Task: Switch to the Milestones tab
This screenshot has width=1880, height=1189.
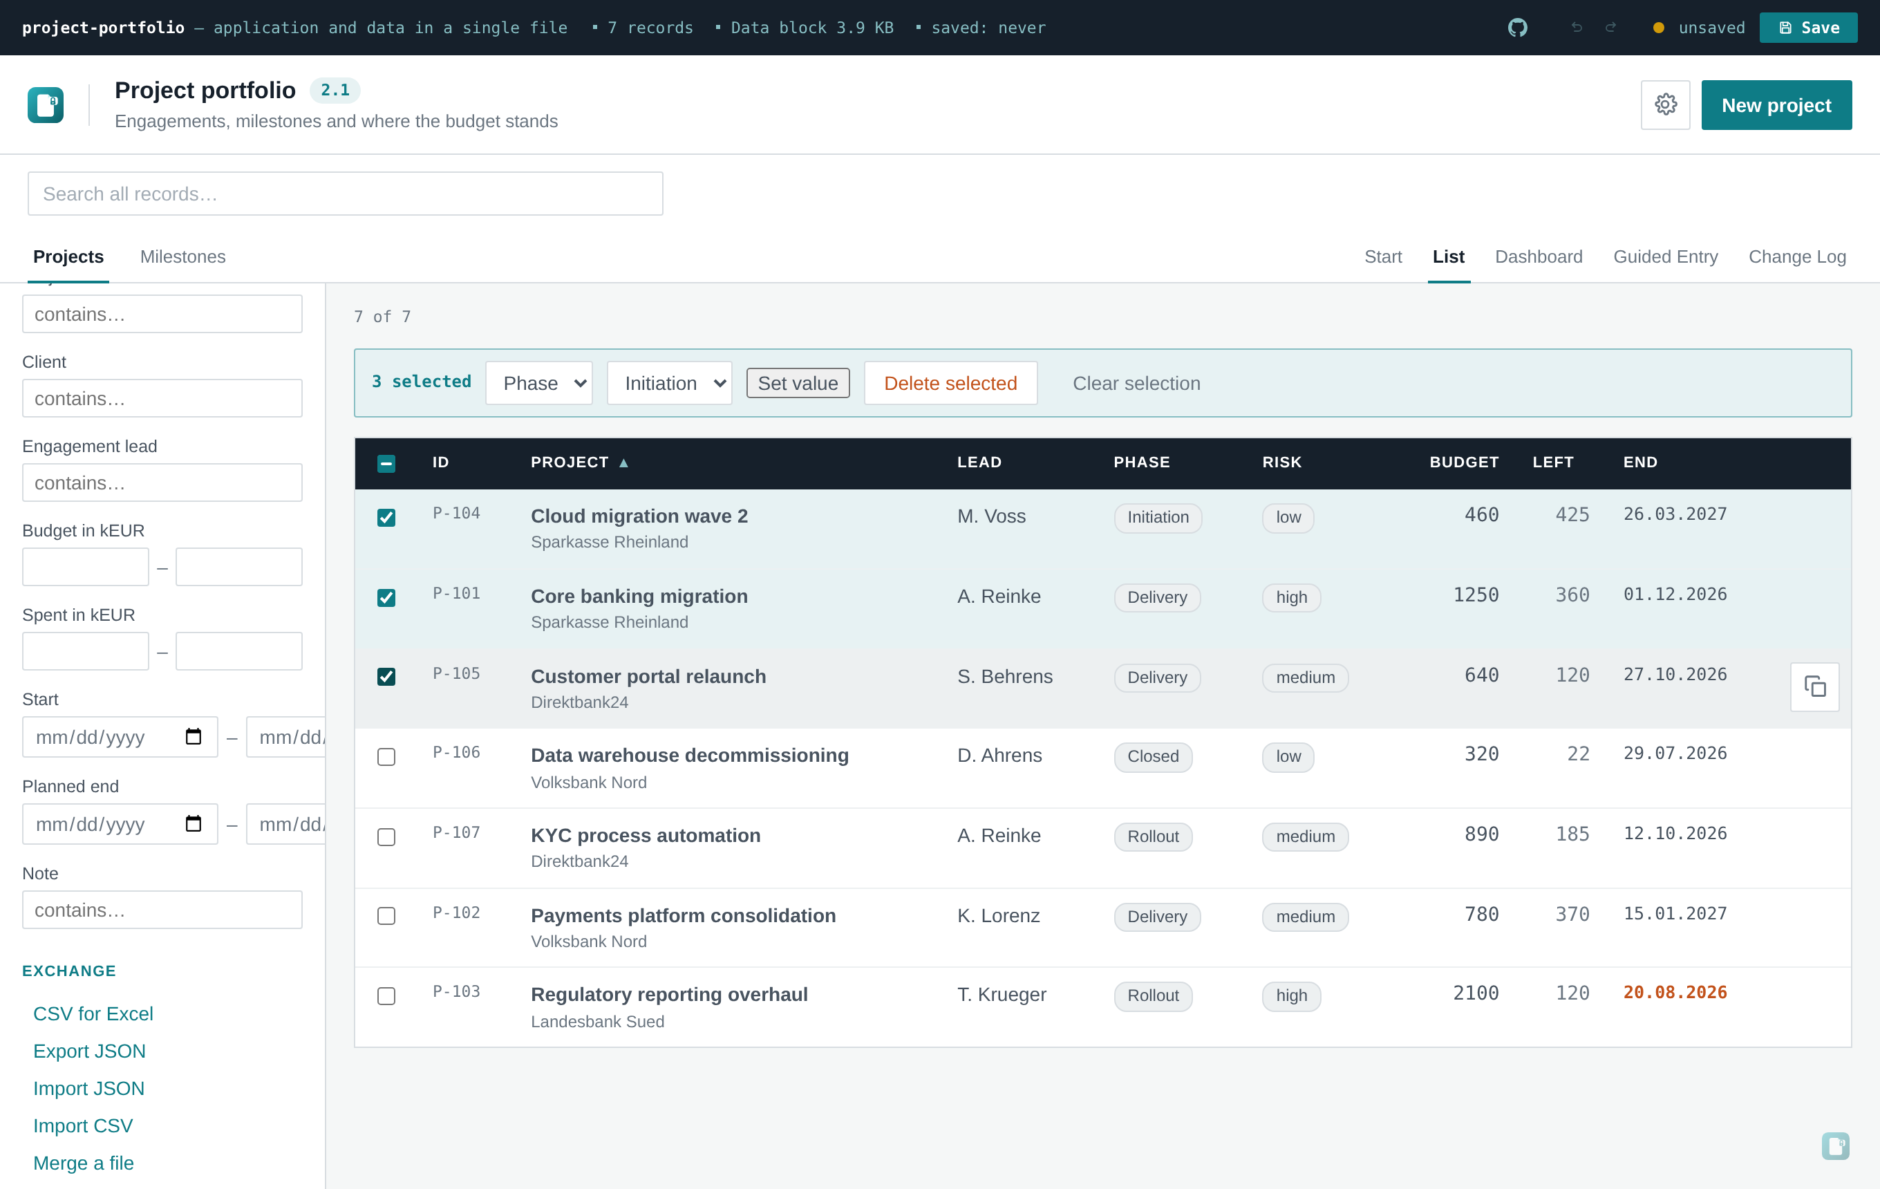Action: pos(182,257)
